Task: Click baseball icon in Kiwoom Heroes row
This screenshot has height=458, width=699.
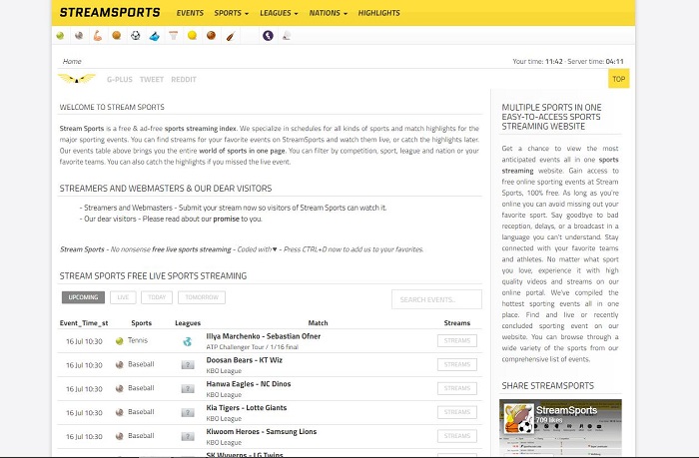Action: point(120,436)
